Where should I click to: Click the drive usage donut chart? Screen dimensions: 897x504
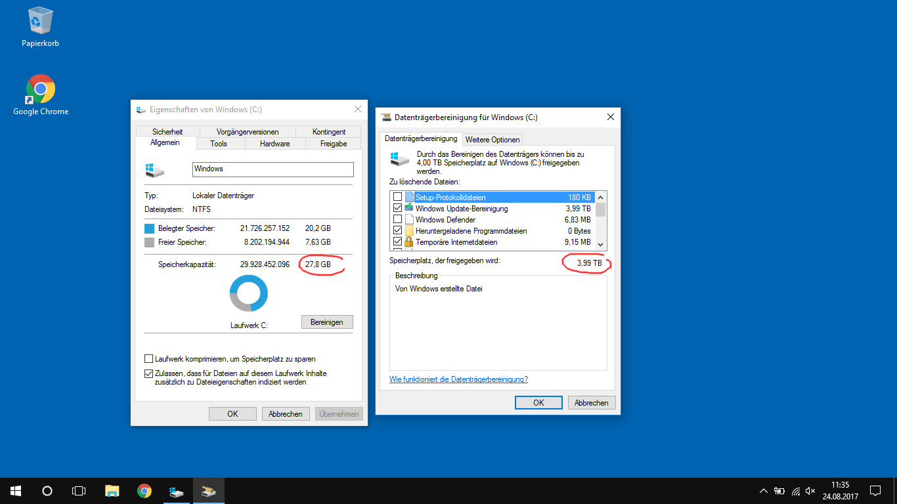[x=249, y=293]
